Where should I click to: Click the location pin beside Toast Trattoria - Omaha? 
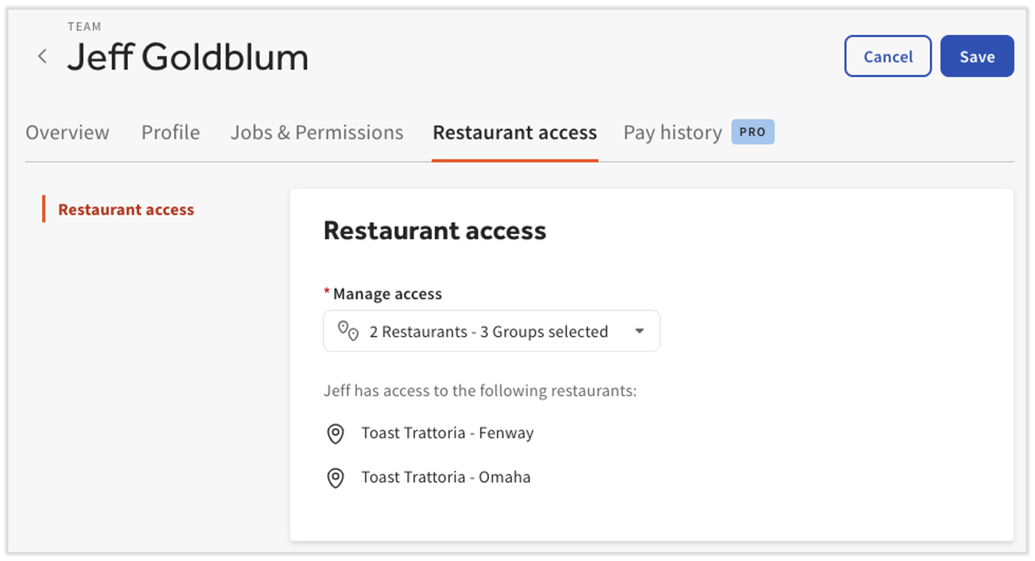click(x=336, y=478)
